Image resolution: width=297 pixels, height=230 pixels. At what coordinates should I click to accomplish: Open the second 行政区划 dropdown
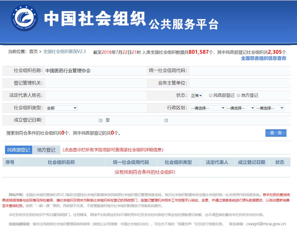[x=241, y=108]
